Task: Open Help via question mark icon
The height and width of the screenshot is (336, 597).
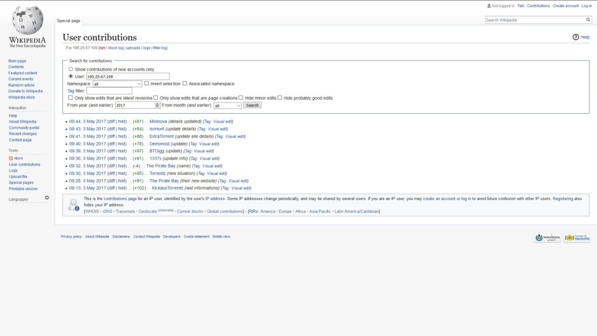Action: click(x=575, y=37)
